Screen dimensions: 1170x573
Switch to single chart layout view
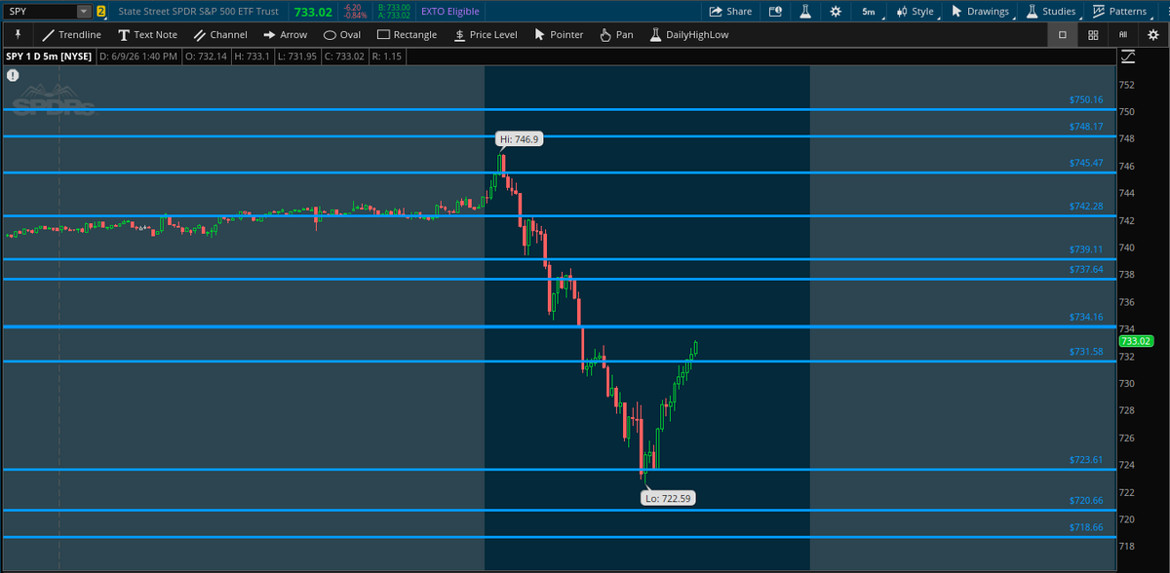pyautogui.click(x=1062, y=34)
